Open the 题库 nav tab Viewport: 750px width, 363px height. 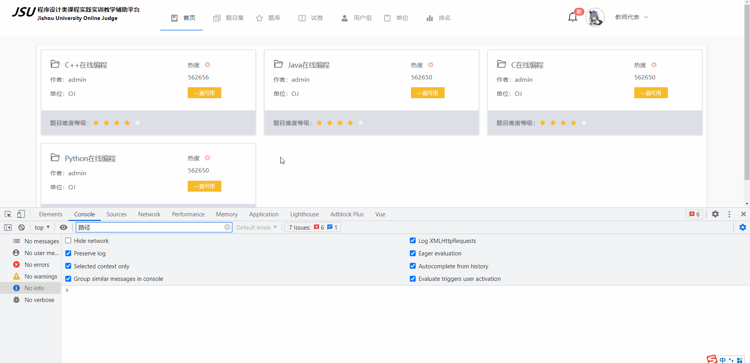pyautogui.click(x=268, y=18)
